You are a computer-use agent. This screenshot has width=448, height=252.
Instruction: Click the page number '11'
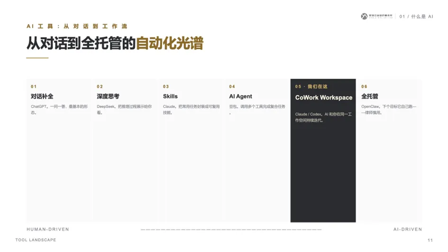430,240
